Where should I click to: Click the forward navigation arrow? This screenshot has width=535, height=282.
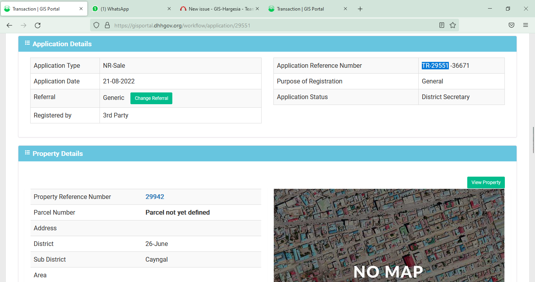[23, 25]
